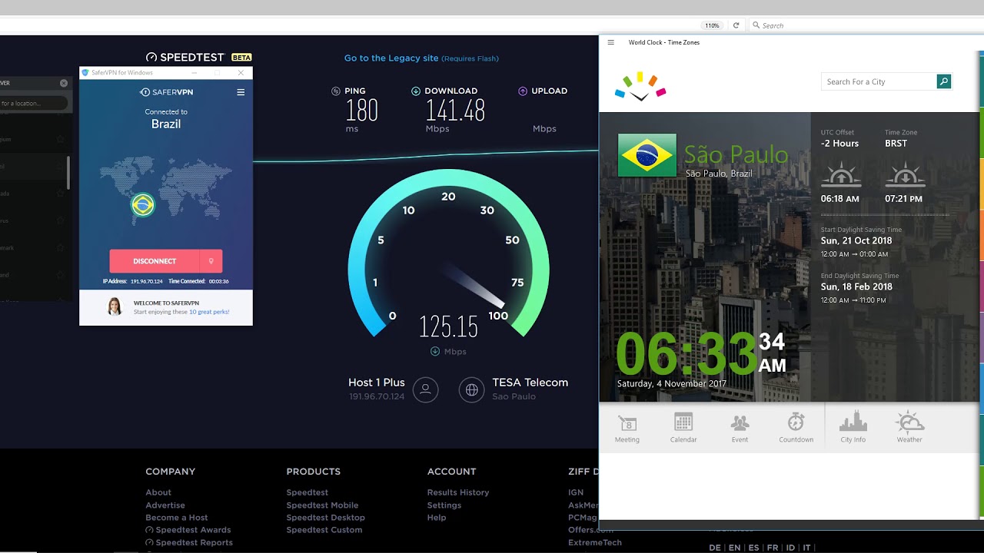Viewport: 984px width, 553px height.
Task: Open the About footer link
Action: 158,492
